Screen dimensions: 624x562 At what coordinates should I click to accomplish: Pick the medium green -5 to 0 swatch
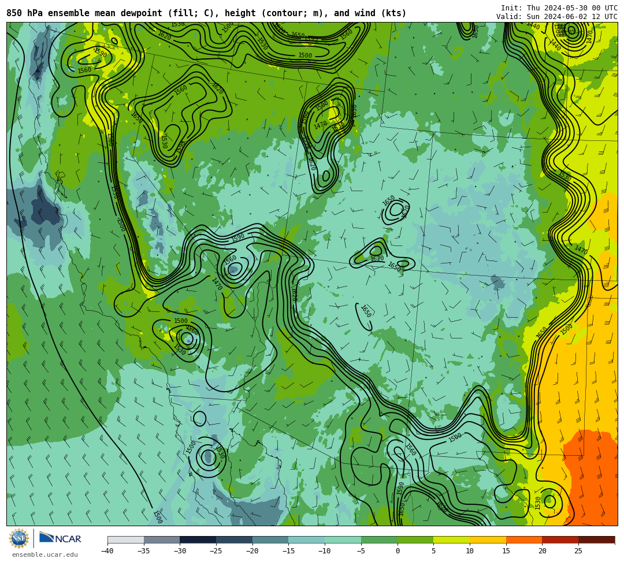coord(379,539)
